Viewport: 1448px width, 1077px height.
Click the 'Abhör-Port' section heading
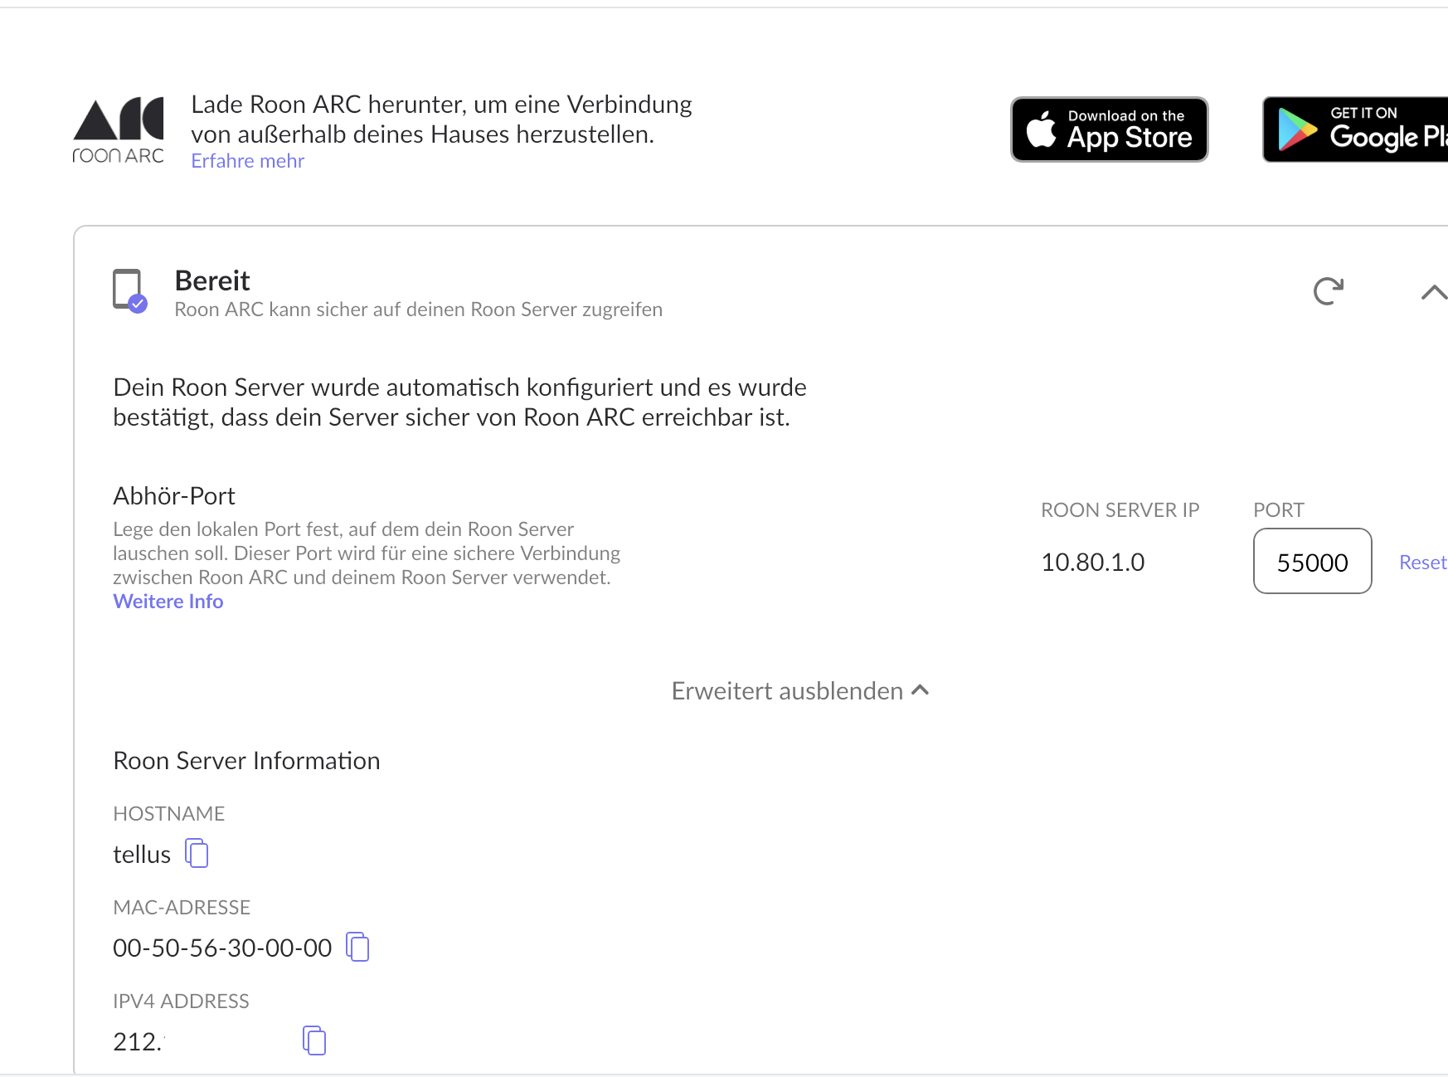click(x=174, y=496)
